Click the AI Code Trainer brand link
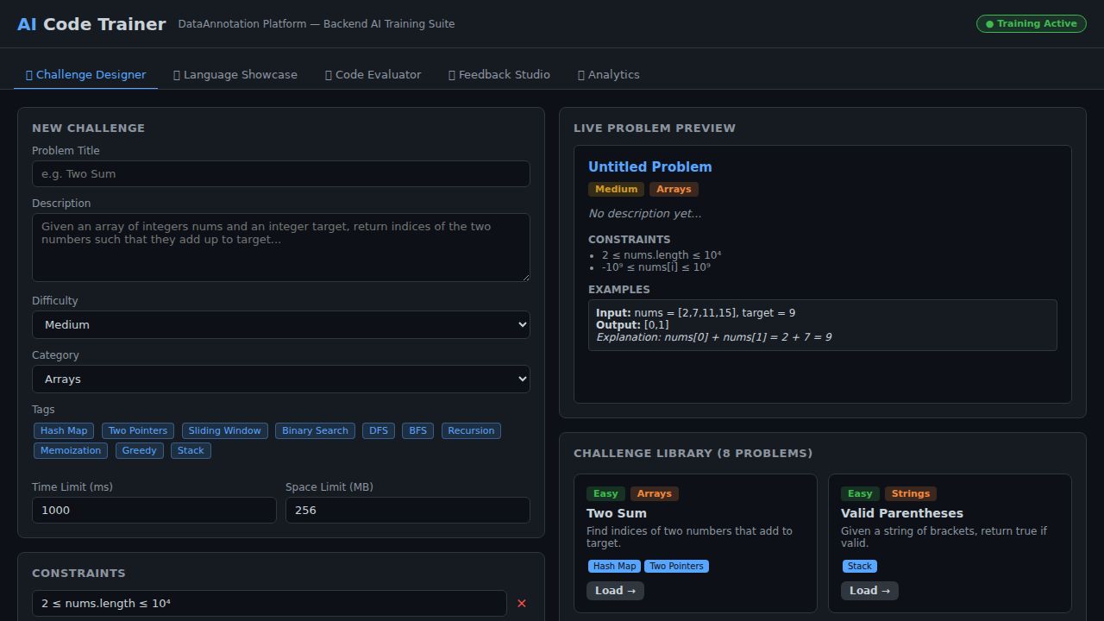This screenshot has width=1104, height=621. click(x=91, y=23)
